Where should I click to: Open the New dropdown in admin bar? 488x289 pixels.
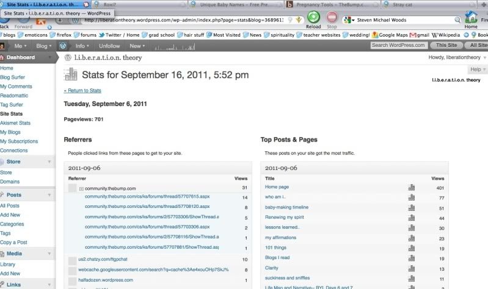click(137, 46)
